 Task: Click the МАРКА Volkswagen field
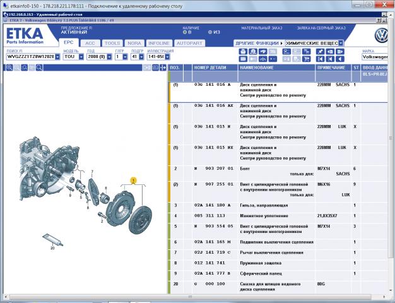click(x=375, y=57)
